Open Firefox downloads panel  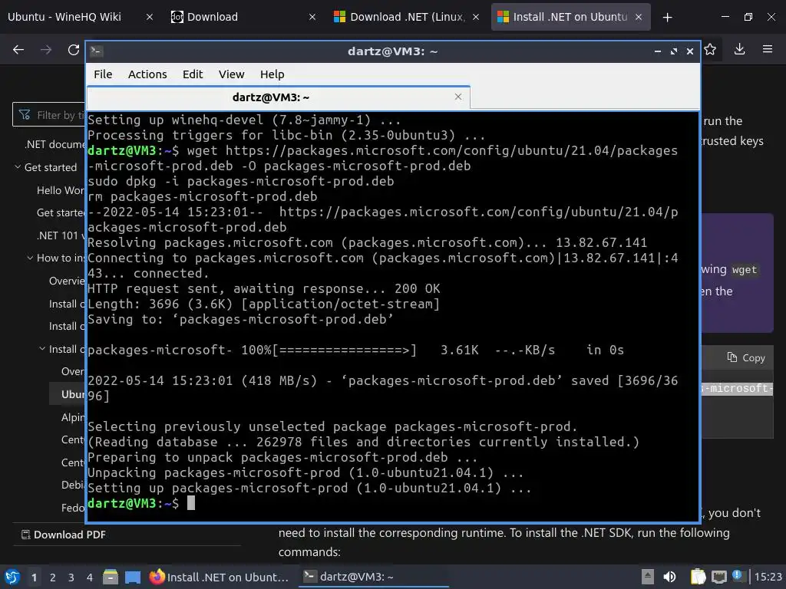click(739, 49)
